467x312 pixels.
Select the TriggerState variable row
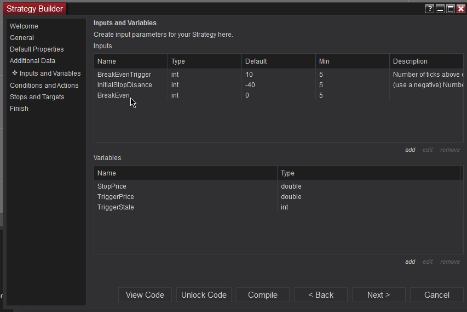(116, 207)
